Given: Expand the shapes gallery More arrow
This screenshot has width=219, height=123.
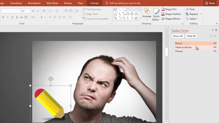Looking at the screenshot, I should (x=140, y=18).
